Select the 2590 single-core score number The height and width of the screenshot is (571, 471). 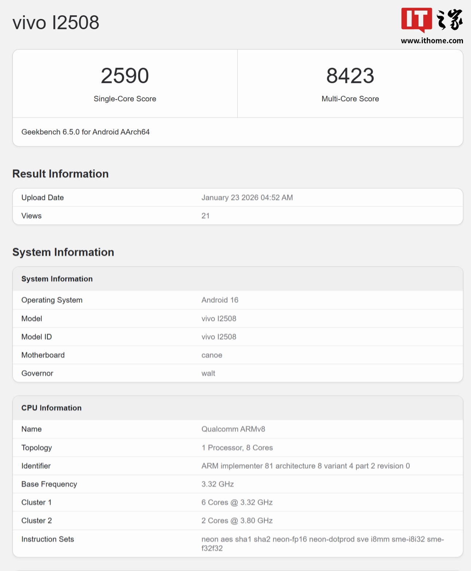pyautogui.click(x=125, y=76)
